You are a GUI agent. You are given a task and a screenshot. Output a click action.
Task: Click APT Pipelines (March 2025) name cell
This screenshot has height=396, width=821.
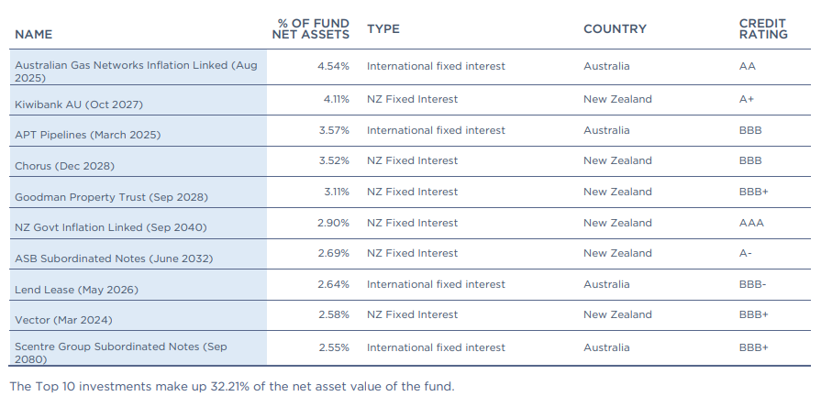point(87,135)
